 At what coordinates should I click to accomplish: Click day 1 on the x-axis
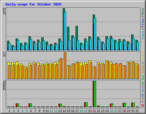point(9,111)
